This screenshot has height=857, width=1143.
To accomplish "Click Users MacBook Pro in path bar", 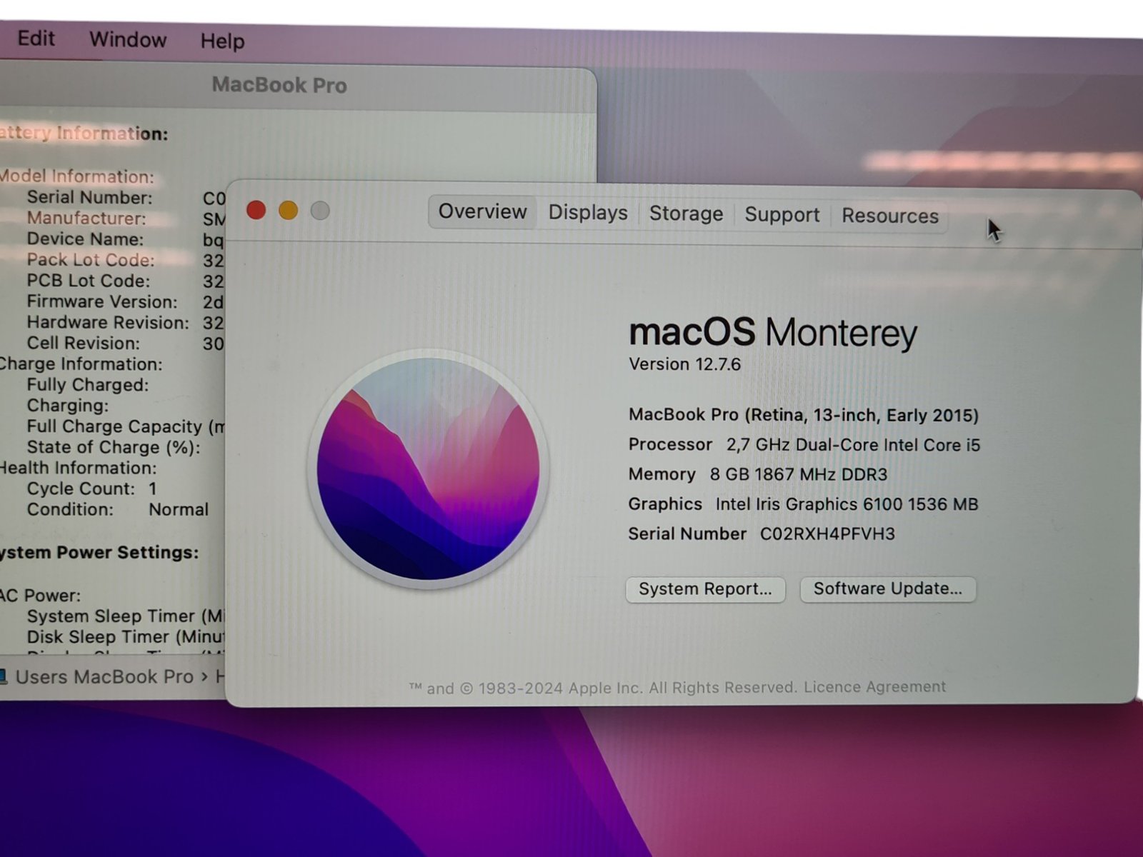I will pos(104,677).
